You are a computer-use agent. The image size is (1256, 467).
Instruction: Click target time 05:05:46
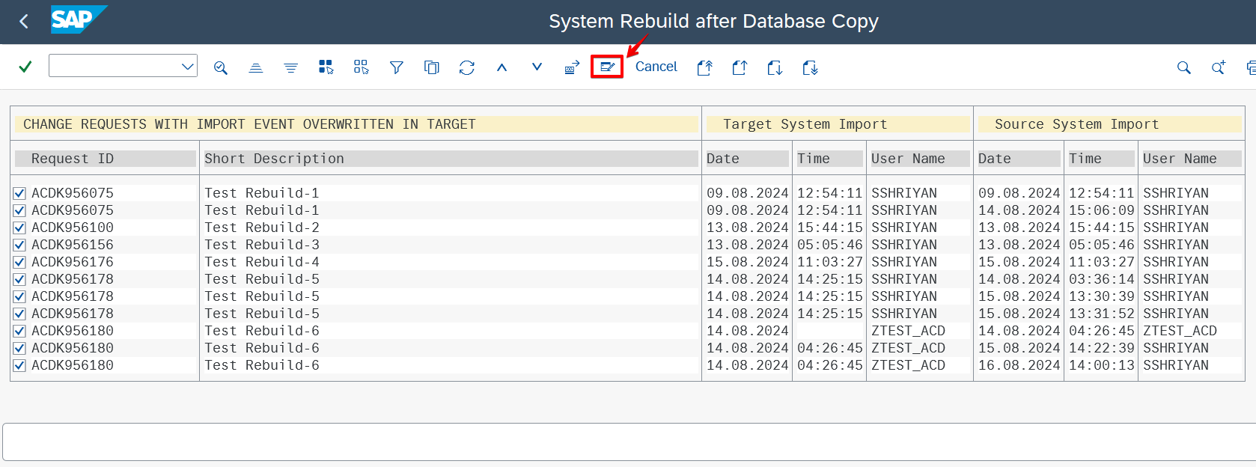click(829, 245)
